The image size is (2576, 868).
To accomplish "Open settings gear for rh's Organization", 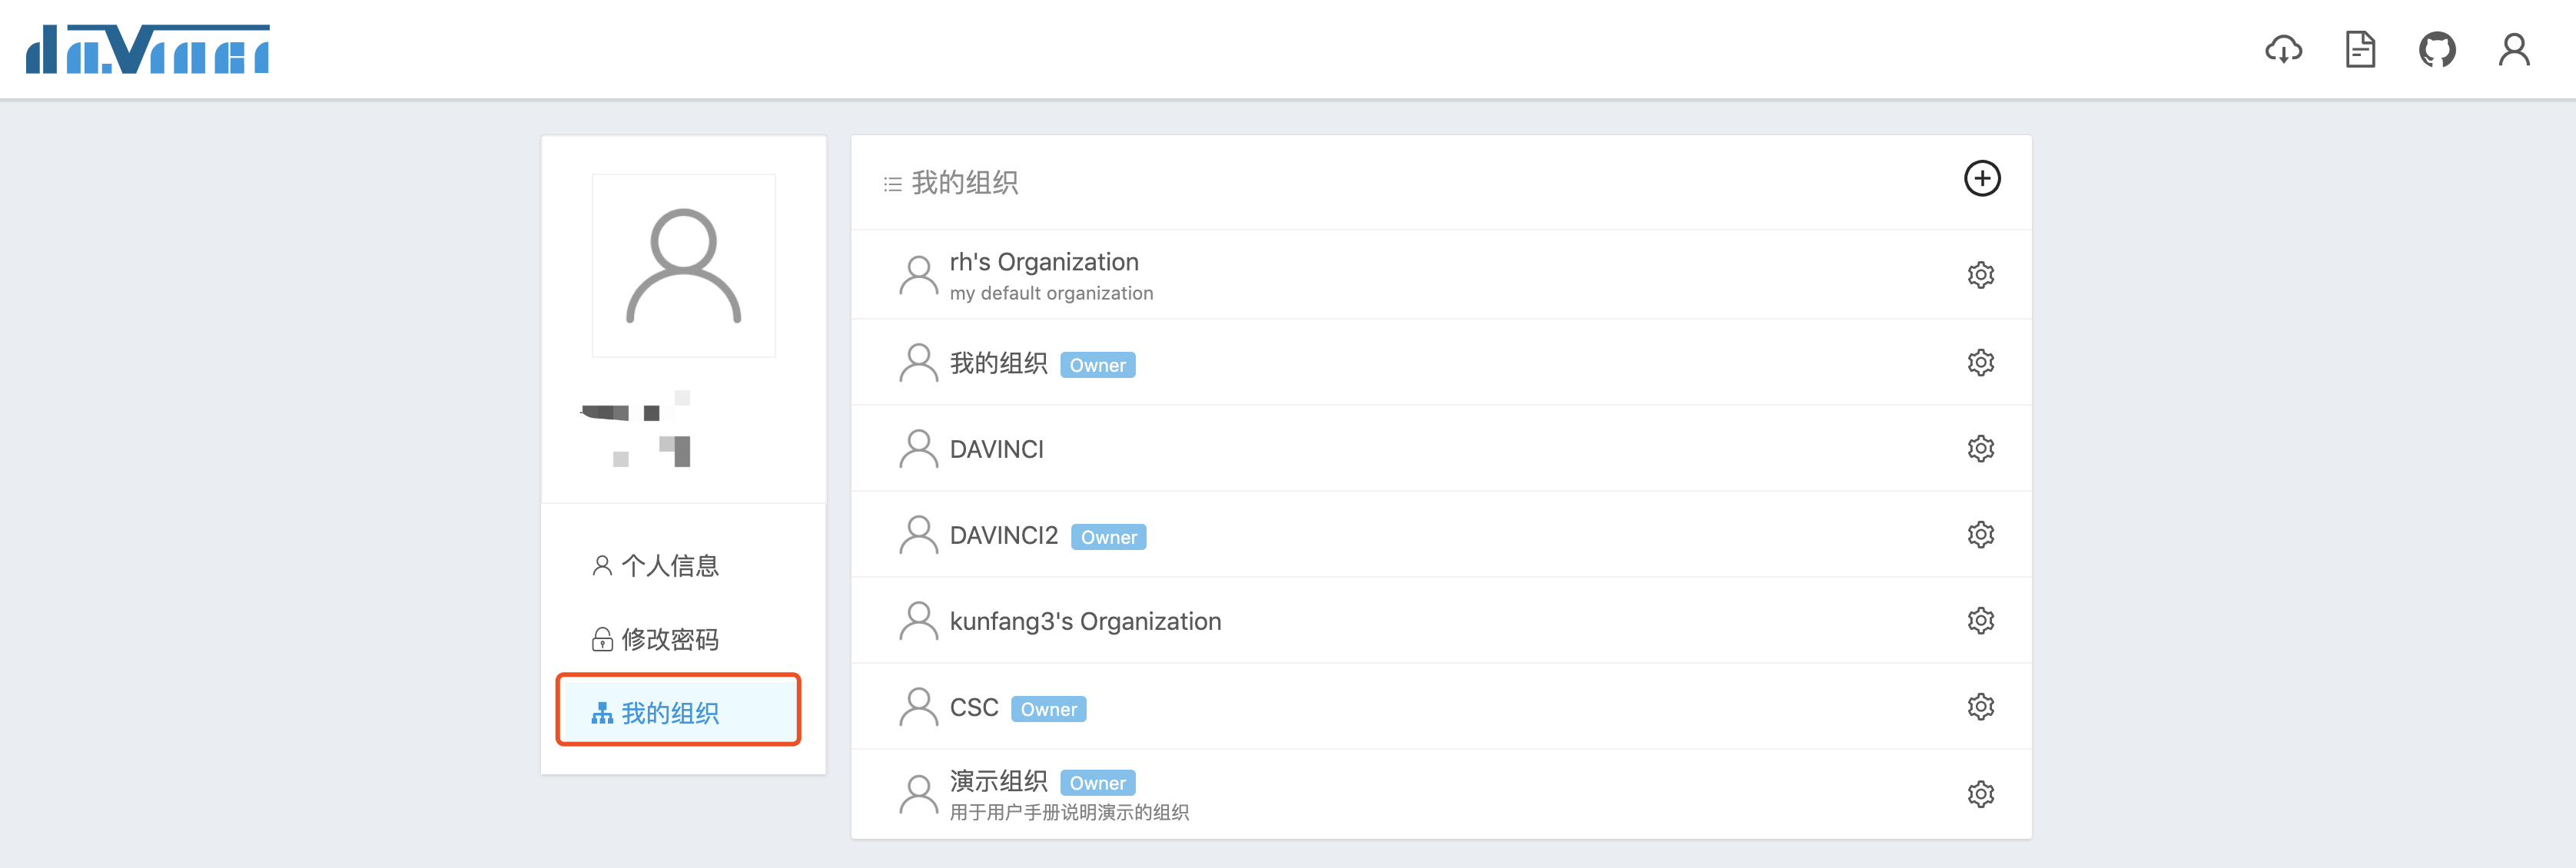I will [1980, 275].
